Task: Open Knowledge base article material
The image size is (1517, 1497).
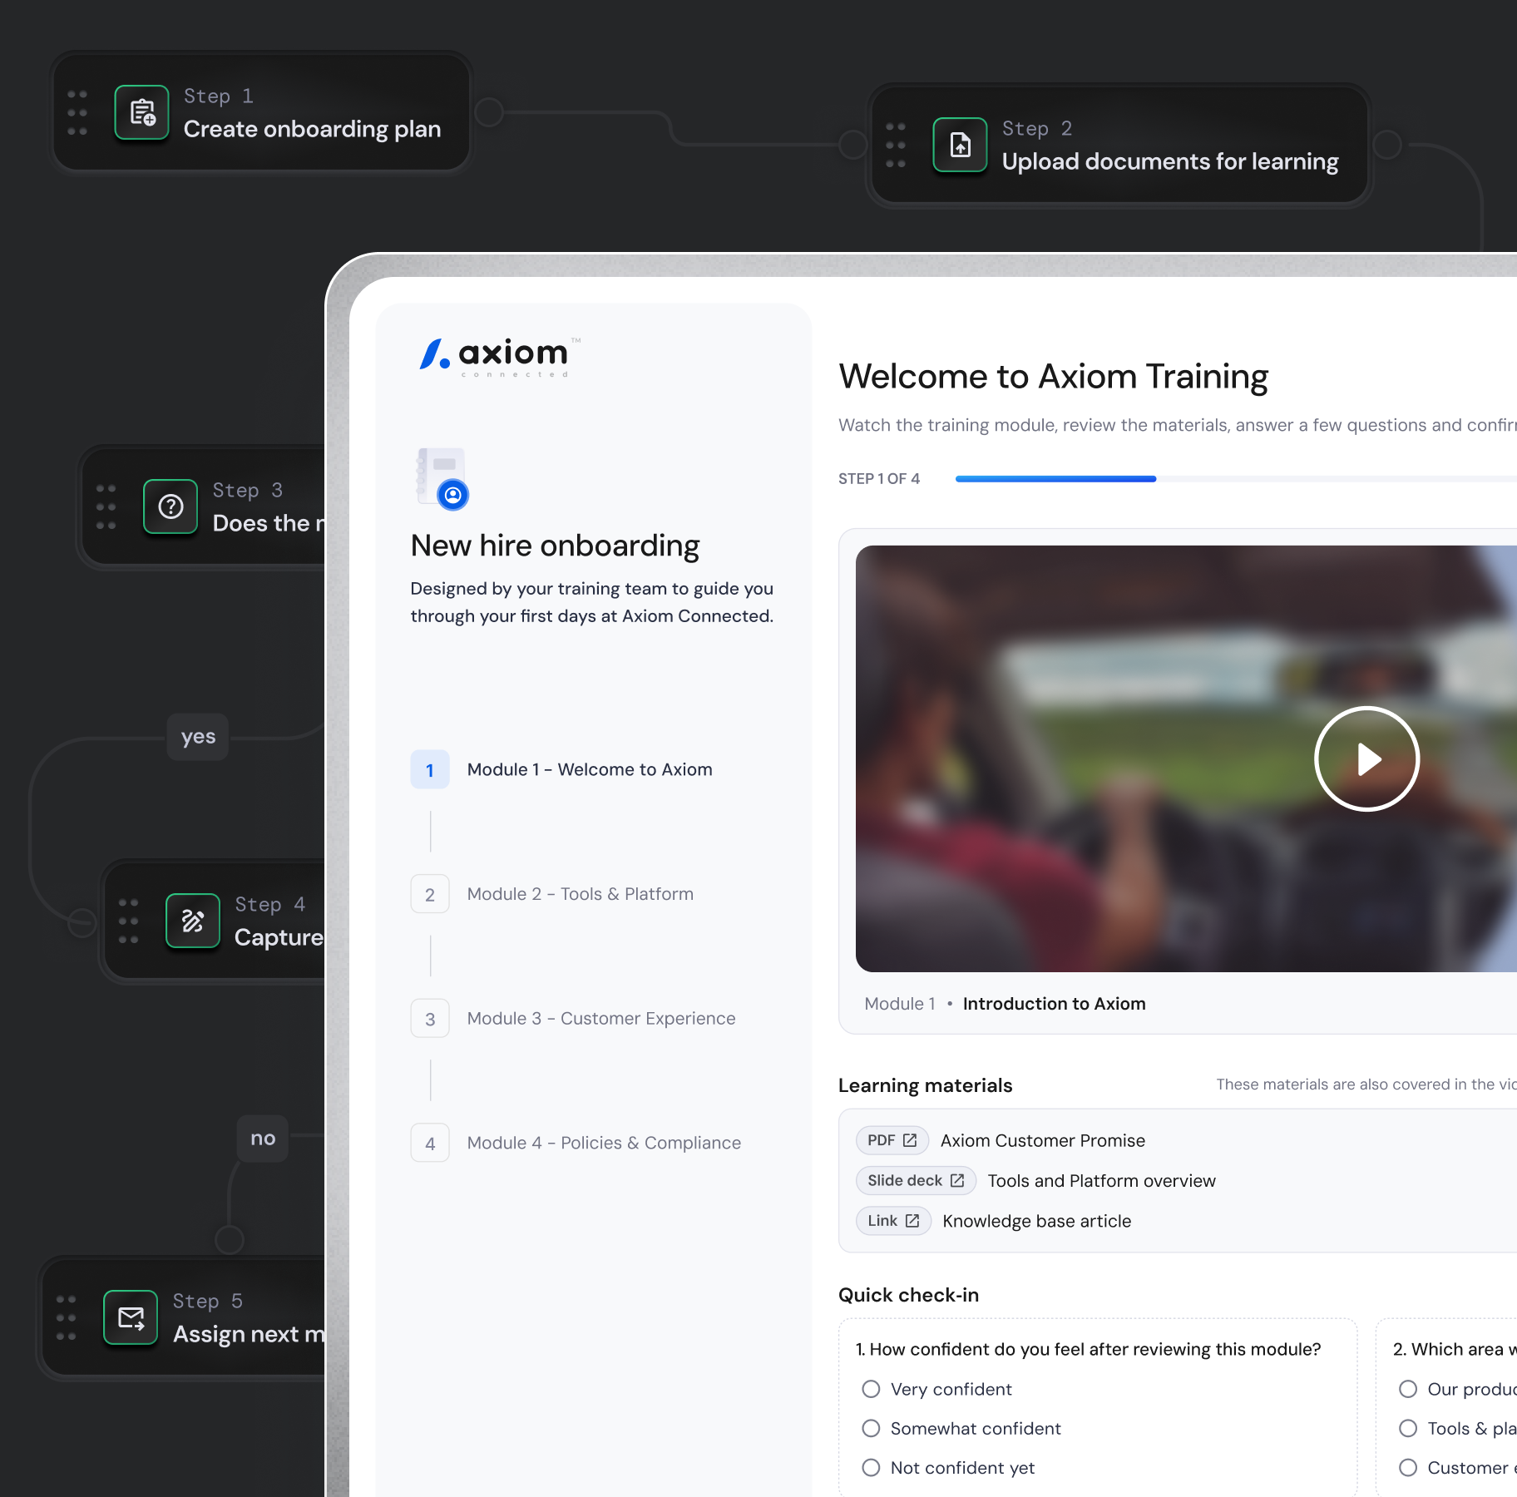Action: tap(1037, 1220)
